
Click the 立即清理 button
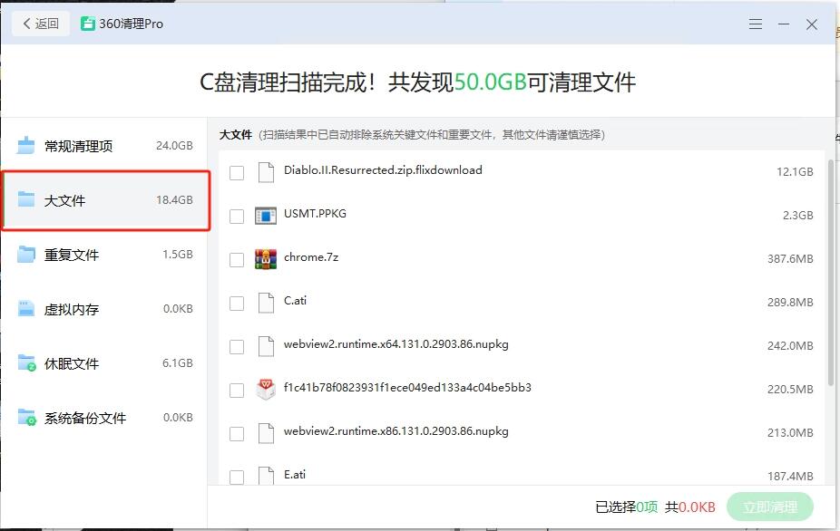pyautogui.click(x=770, y=507)
